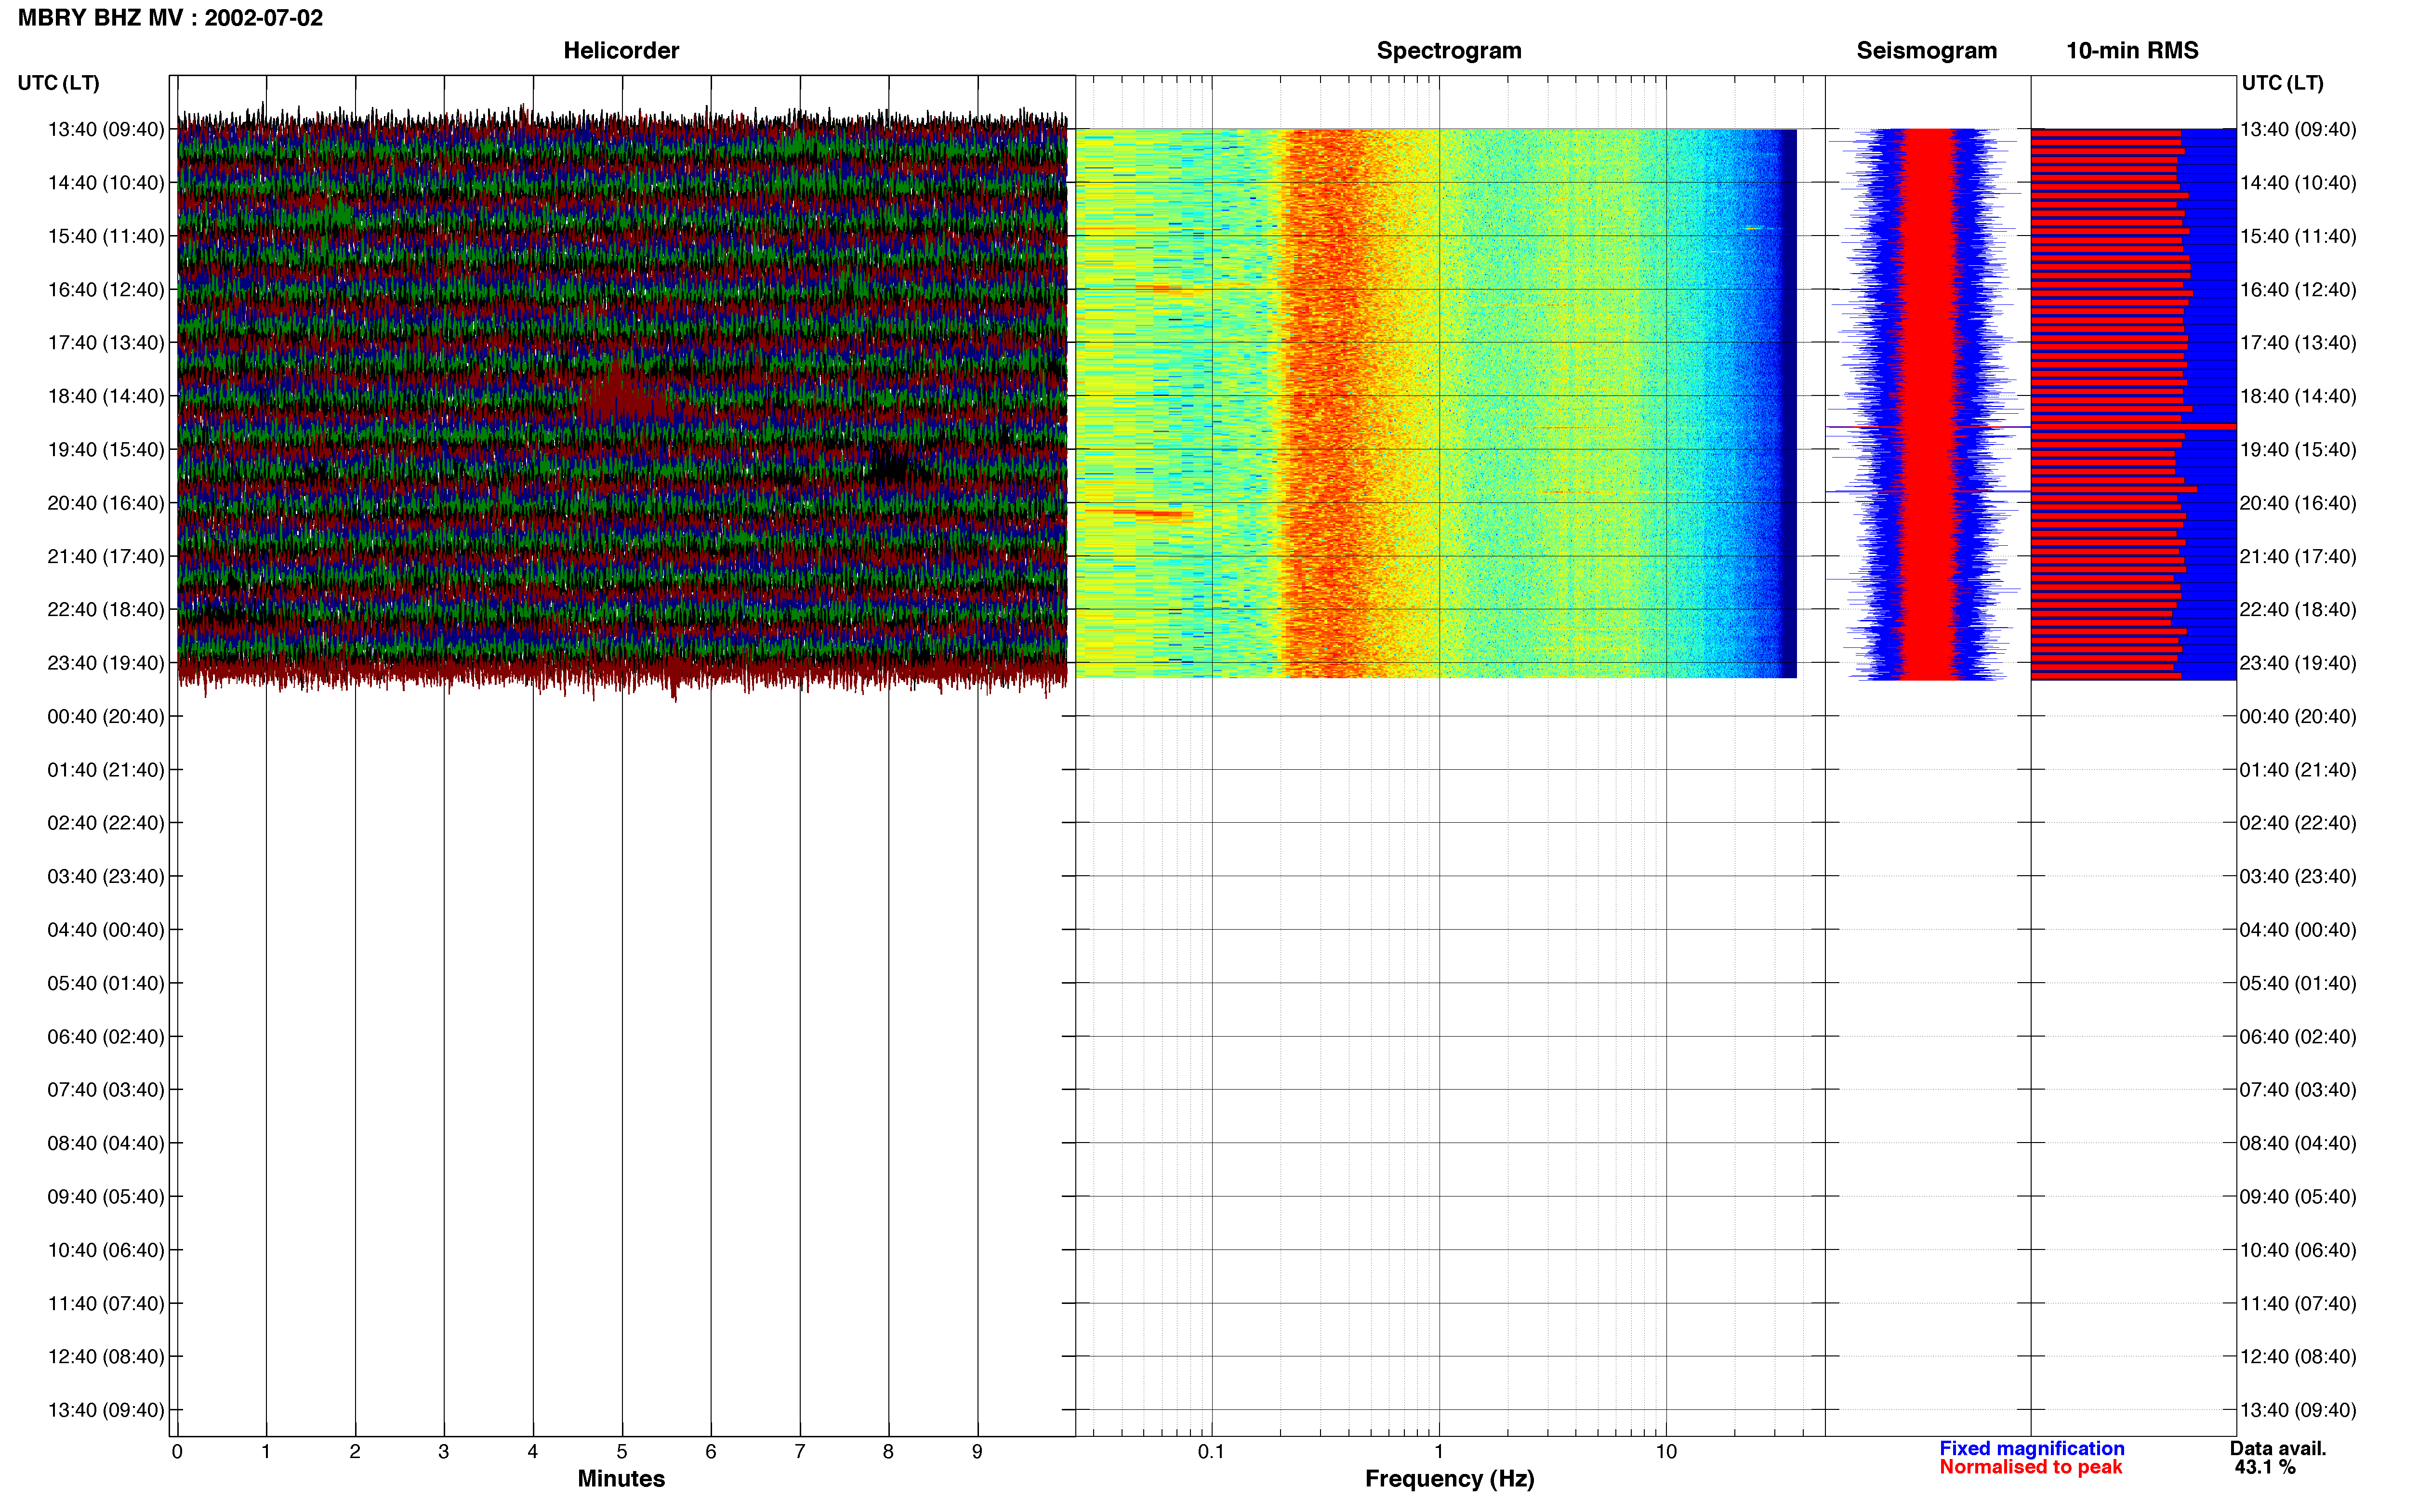The image size is (2418, 1512).
Task: Select left time label '03:40 (23:40)'
Action: [x=106, y=877]
